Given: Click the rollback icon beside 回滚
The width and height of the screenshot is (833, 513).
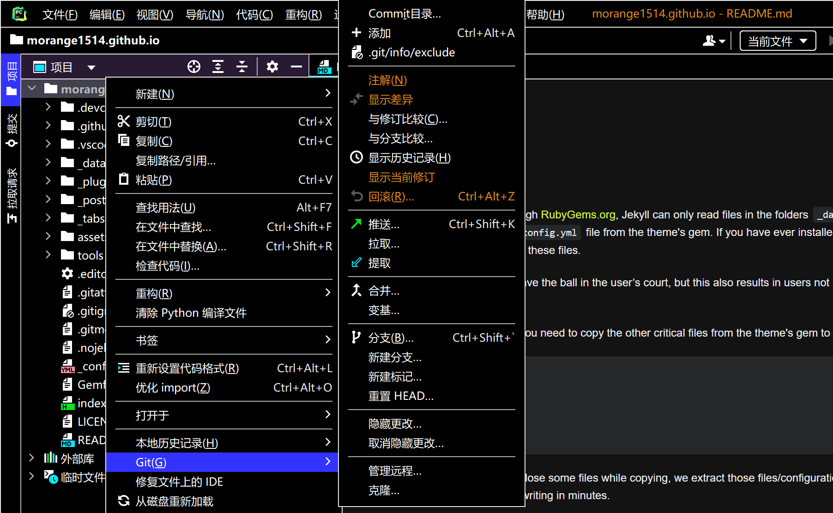Looking at the screenshot, I should pyautogui.click(x=356, y=196).
